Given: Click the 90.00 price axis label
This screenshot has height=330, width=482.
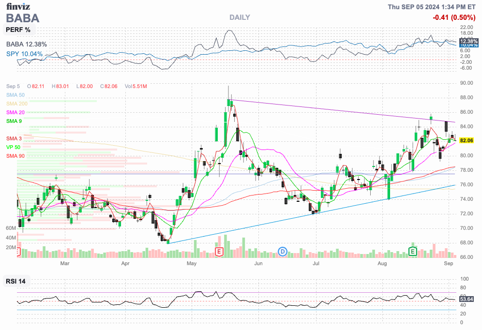Looking at the screenshot, I should coord(467,83).
